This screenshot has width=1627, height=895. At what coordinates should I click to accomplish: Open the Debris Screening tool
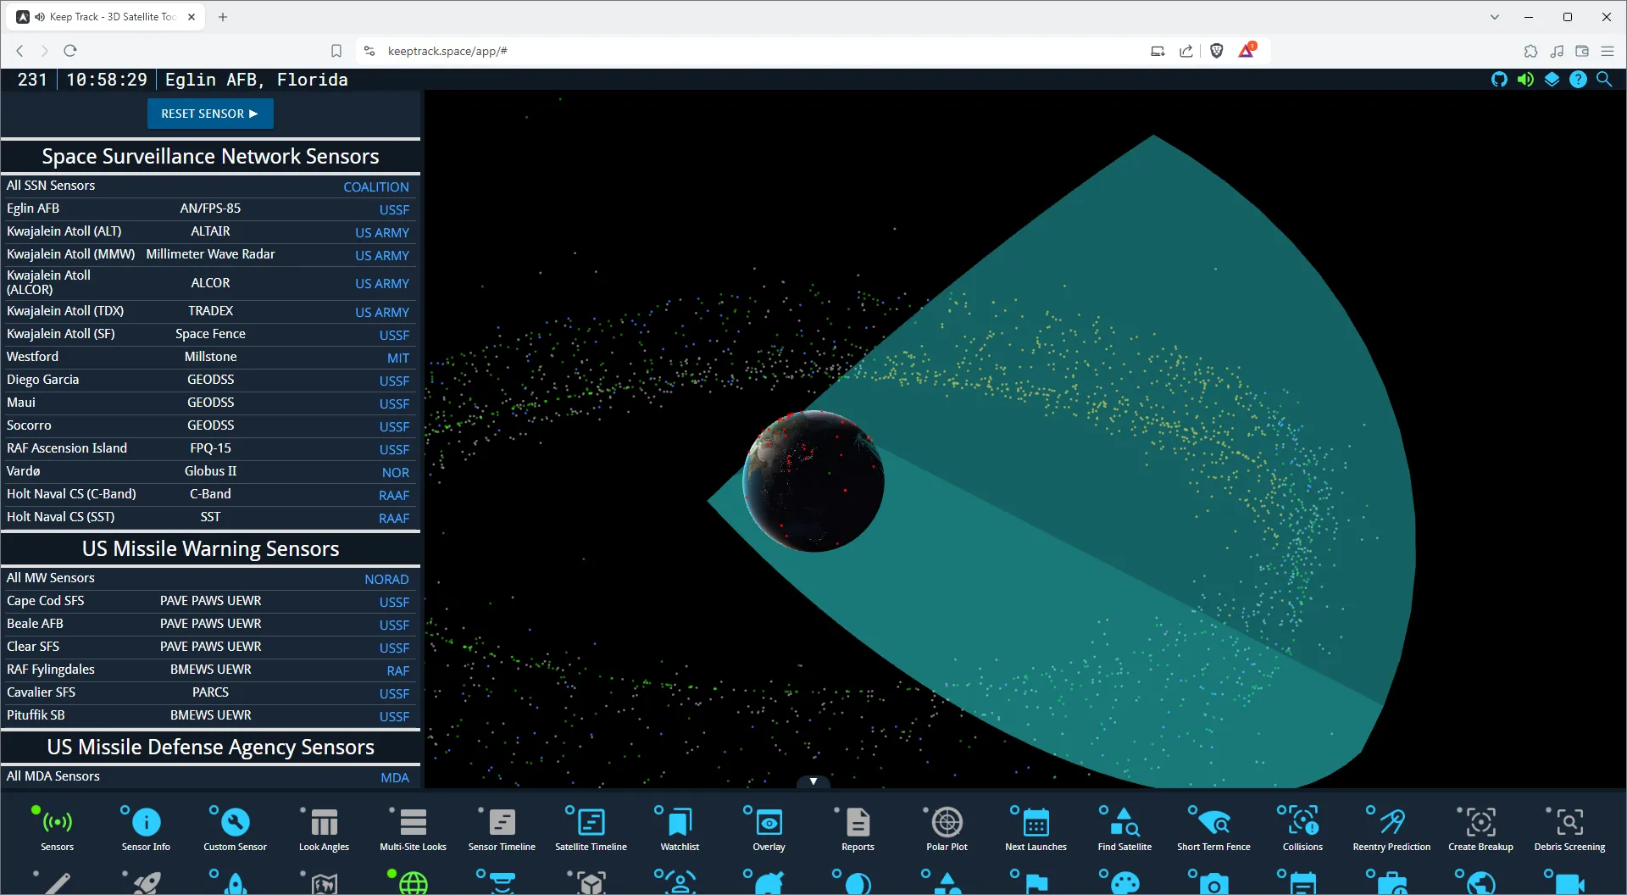pyautogui.click(x=1569, y=828)
